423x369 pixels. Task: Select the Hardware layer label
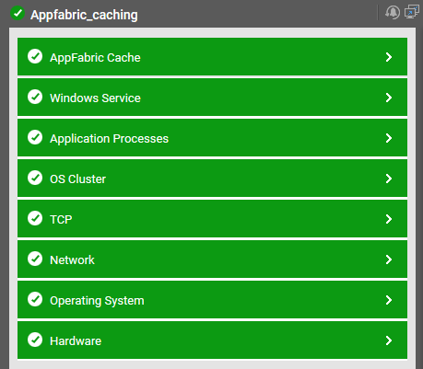(x=76, y=341)
